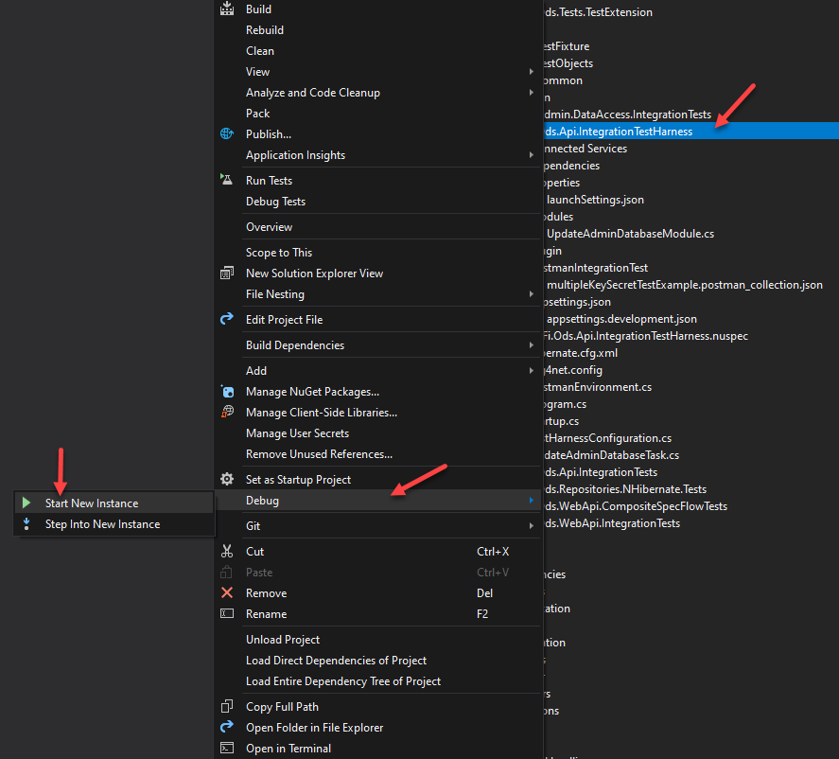
Task: Expand the Add submenu arrow
Action: [532, 370]
